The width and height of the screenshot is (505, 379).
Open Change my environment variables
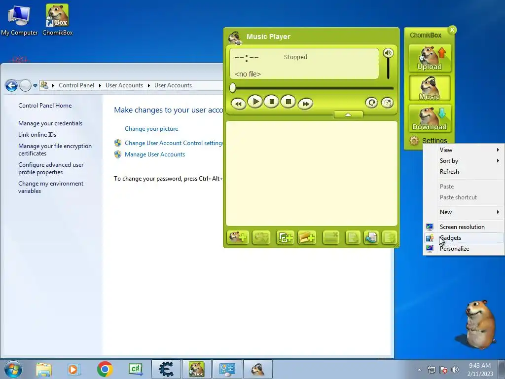tap(51, 187)
